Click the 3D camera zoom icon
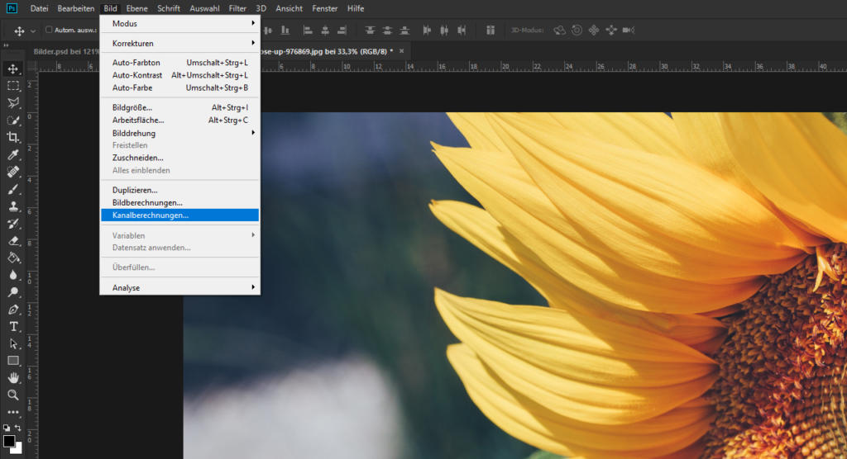 (x=629, y=31)
